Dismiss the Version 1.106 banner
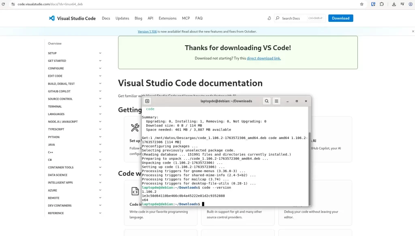Screen dimensions: 415x236 [413, 32]
